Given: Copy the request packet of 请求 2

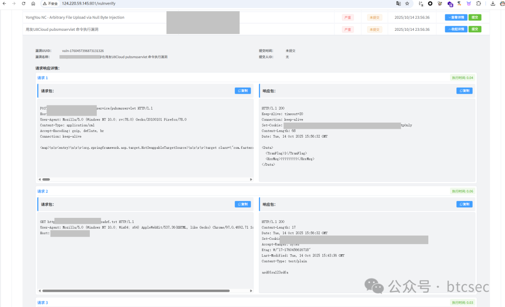Looking at the screenshot, I should [243, 204].
